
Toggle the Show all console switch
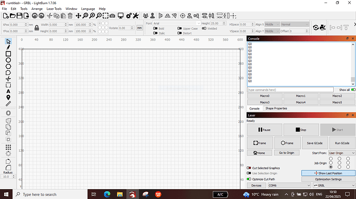click(x=353, y=90)
